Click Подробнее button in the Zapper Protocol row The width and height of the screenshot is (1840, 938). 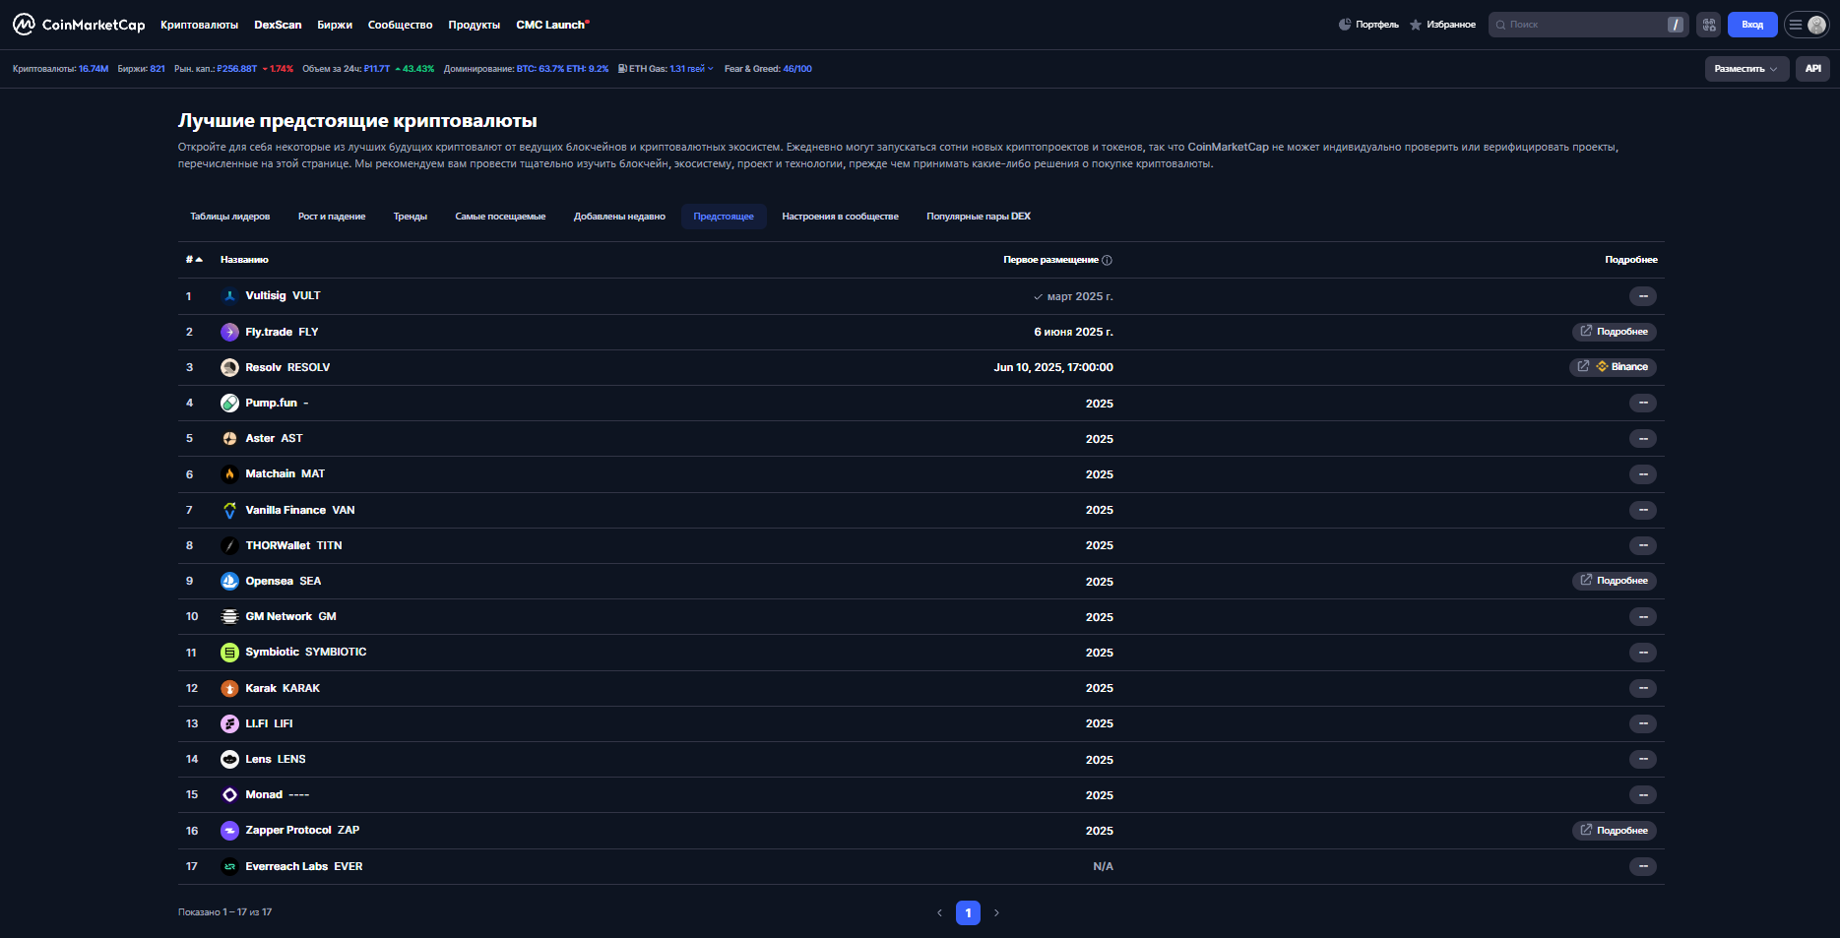tap(1614, 831)
